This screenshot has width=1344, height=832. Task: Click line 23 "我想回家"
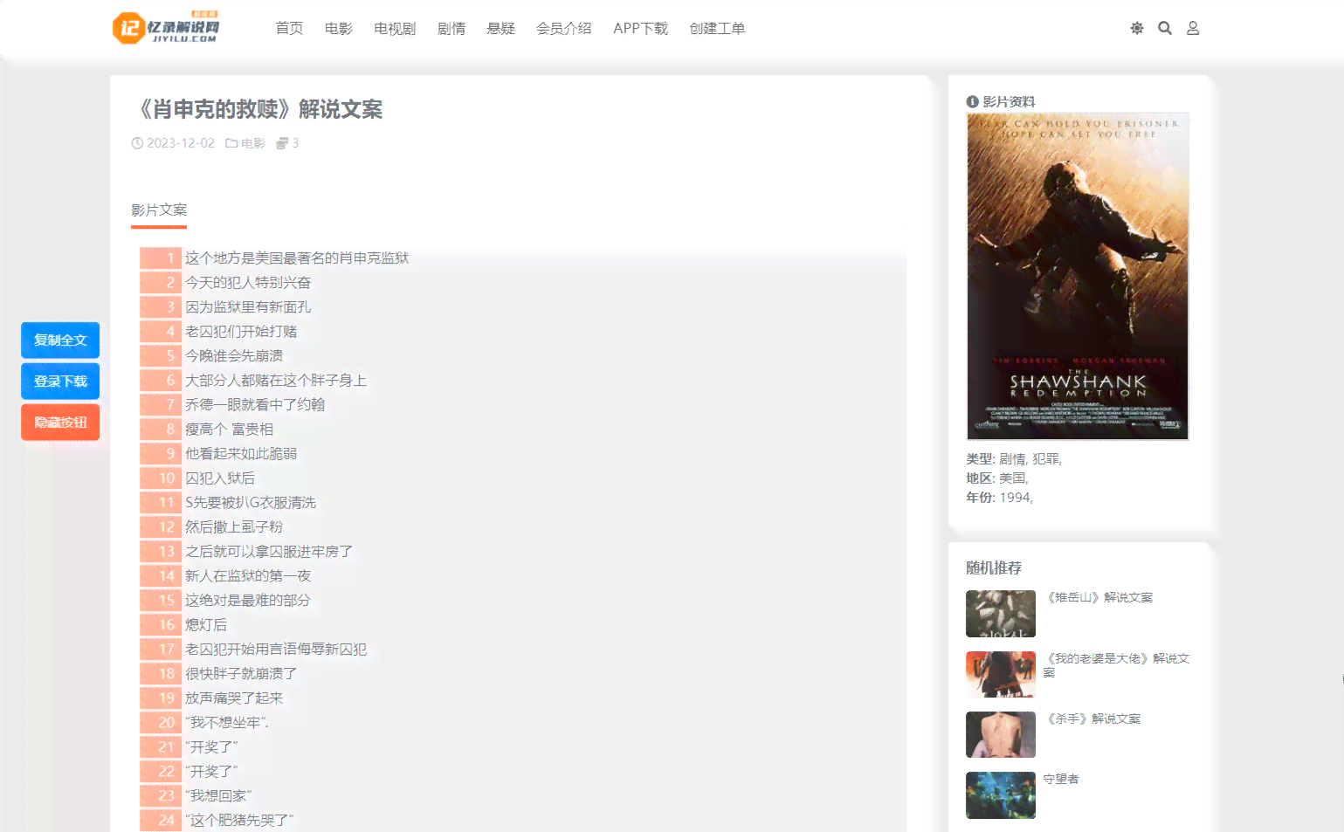tap(218, 795)
